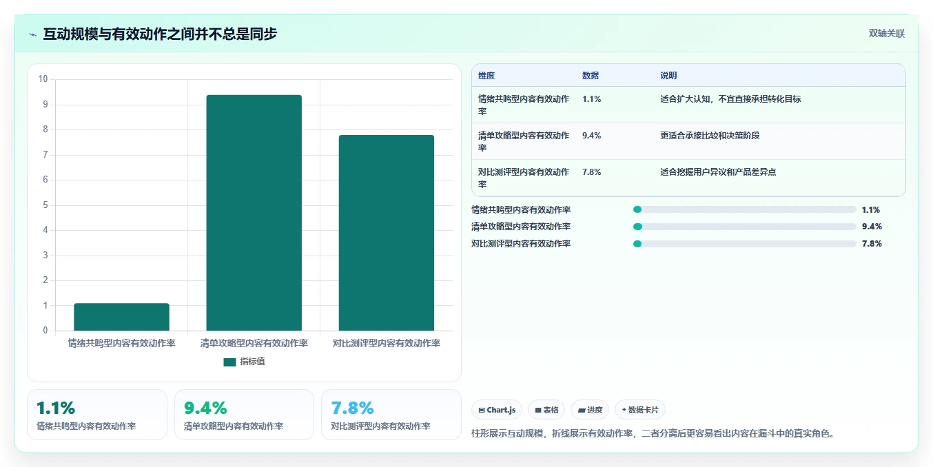Image resolution: width=933 pixels, height=467 pixels.
Task: Click the 情绪共鸣型内容有效动作率 table row name
Action: pyautogui.click(x=524, y=105)
